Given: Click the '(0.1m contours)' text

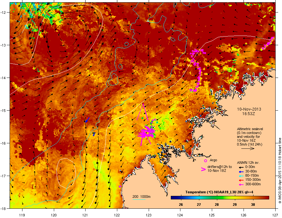Looking at the screenshot, I should [249, 133].
